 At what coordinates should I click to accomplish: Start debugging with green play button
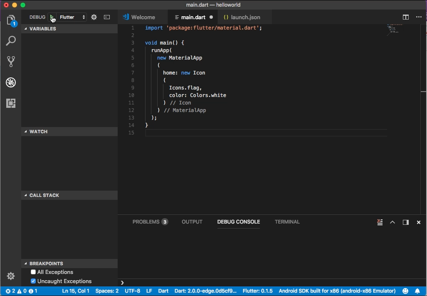pyautogui.click(x=52, y=17)
